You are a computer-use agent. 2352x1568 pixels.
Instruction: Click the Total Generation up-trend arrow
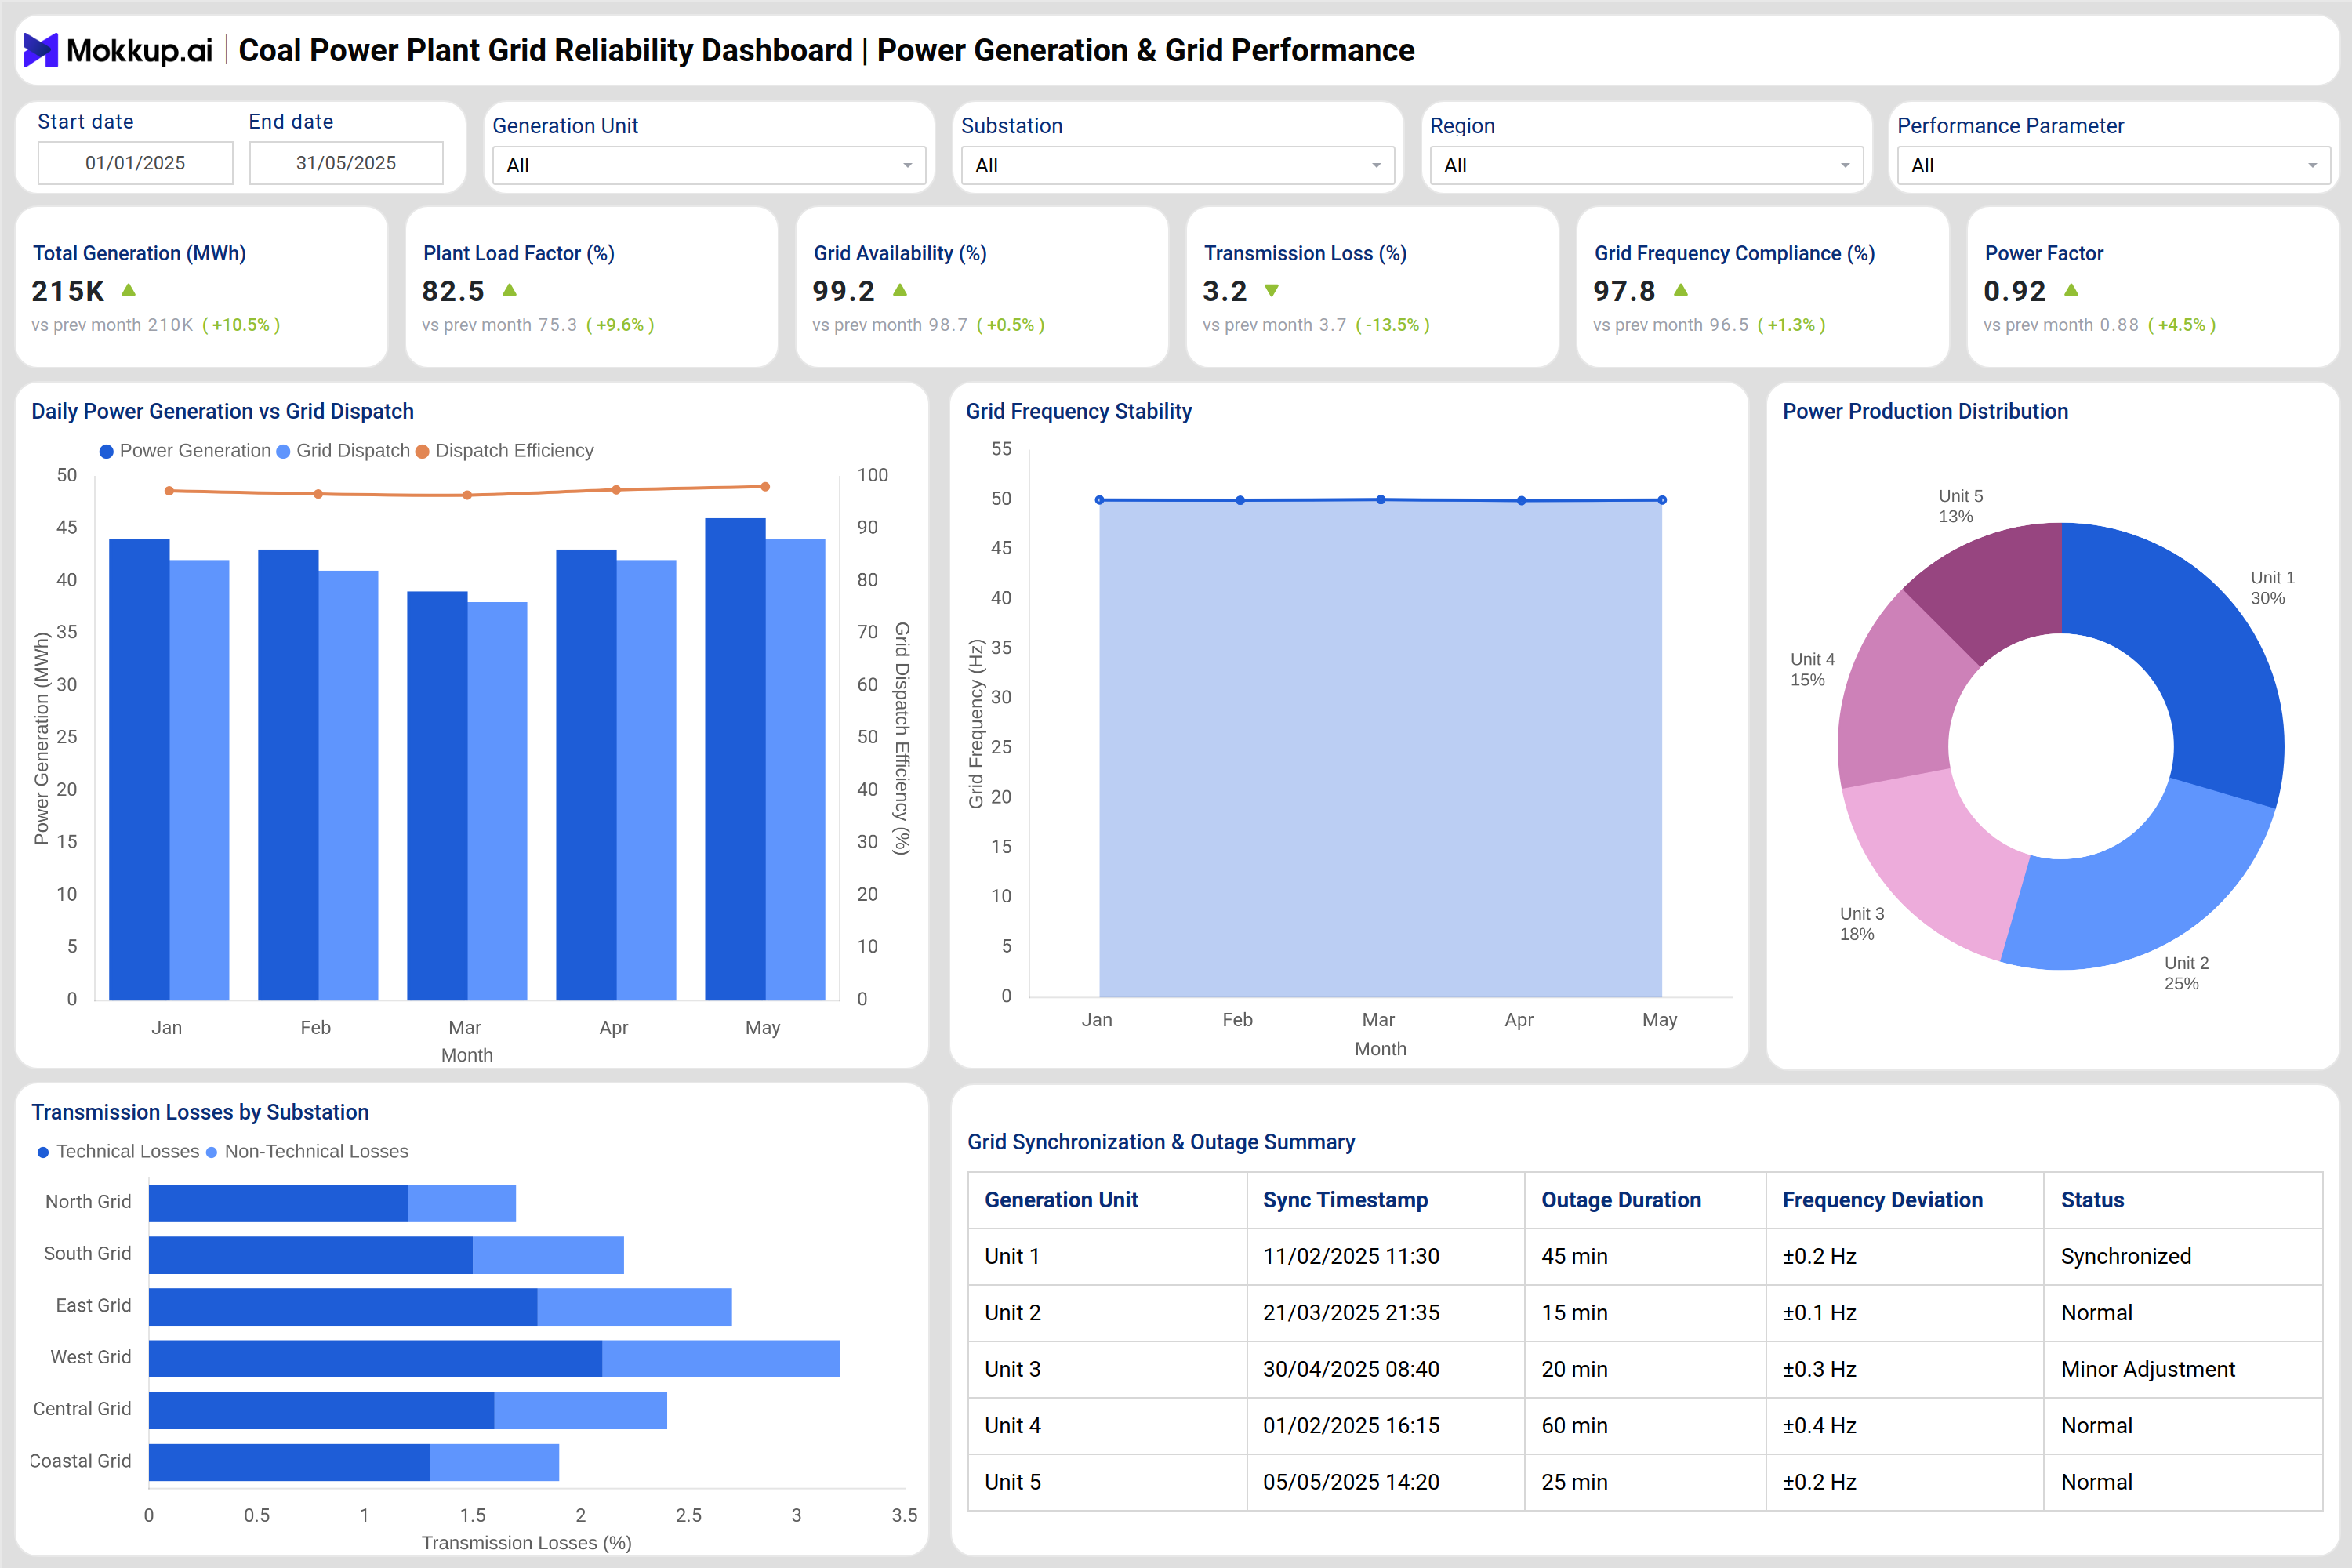128,290
